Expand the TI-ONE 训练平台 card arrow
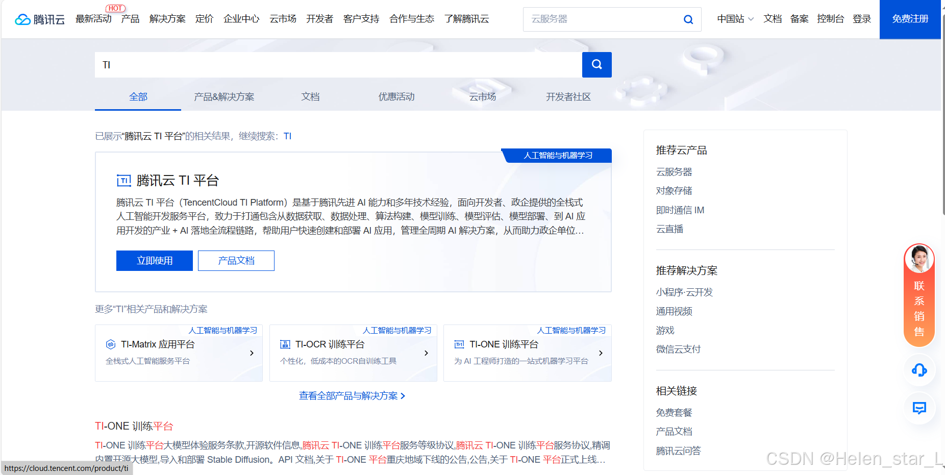 601,353
